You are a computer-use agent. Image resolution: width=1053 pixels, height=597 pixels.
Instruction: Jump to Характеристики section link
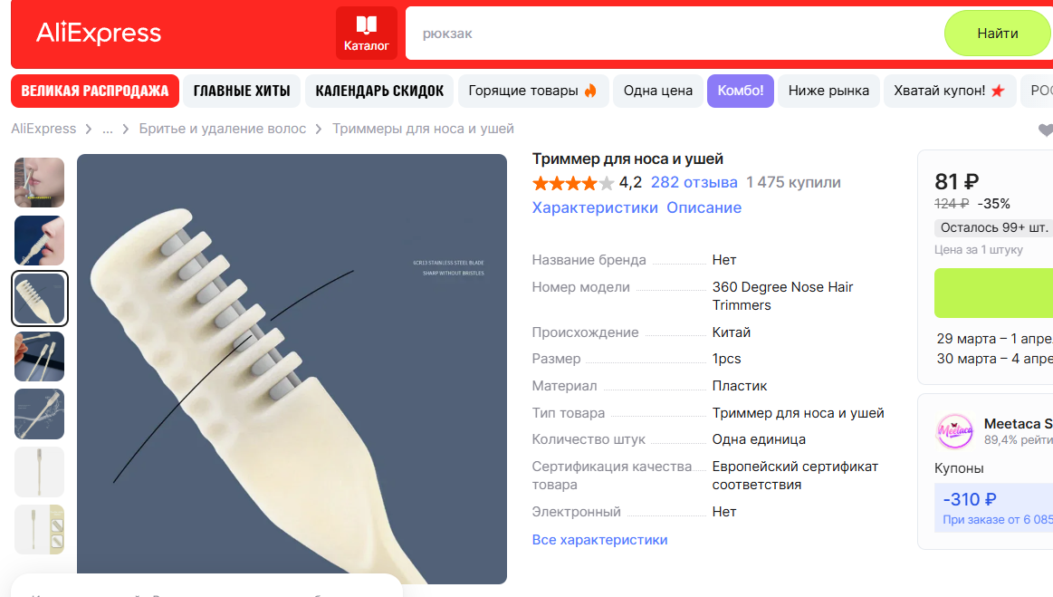(x=595, y=207)
